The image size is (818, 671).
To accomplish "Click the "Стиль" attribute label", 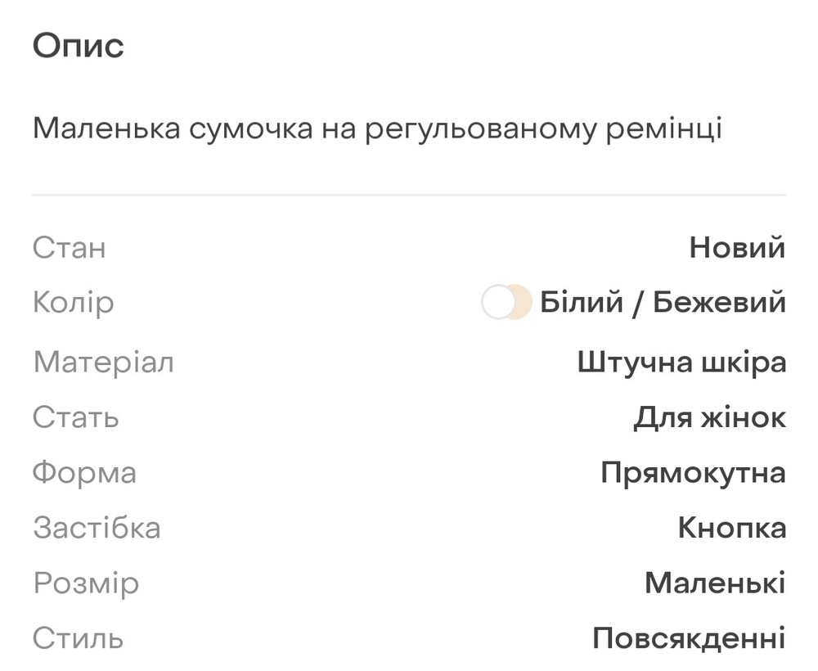I will tap(79, 638).
